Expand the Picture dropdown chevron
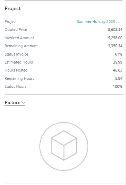The width and height of the screenshot is (126, 185). [x=24, y=102]
